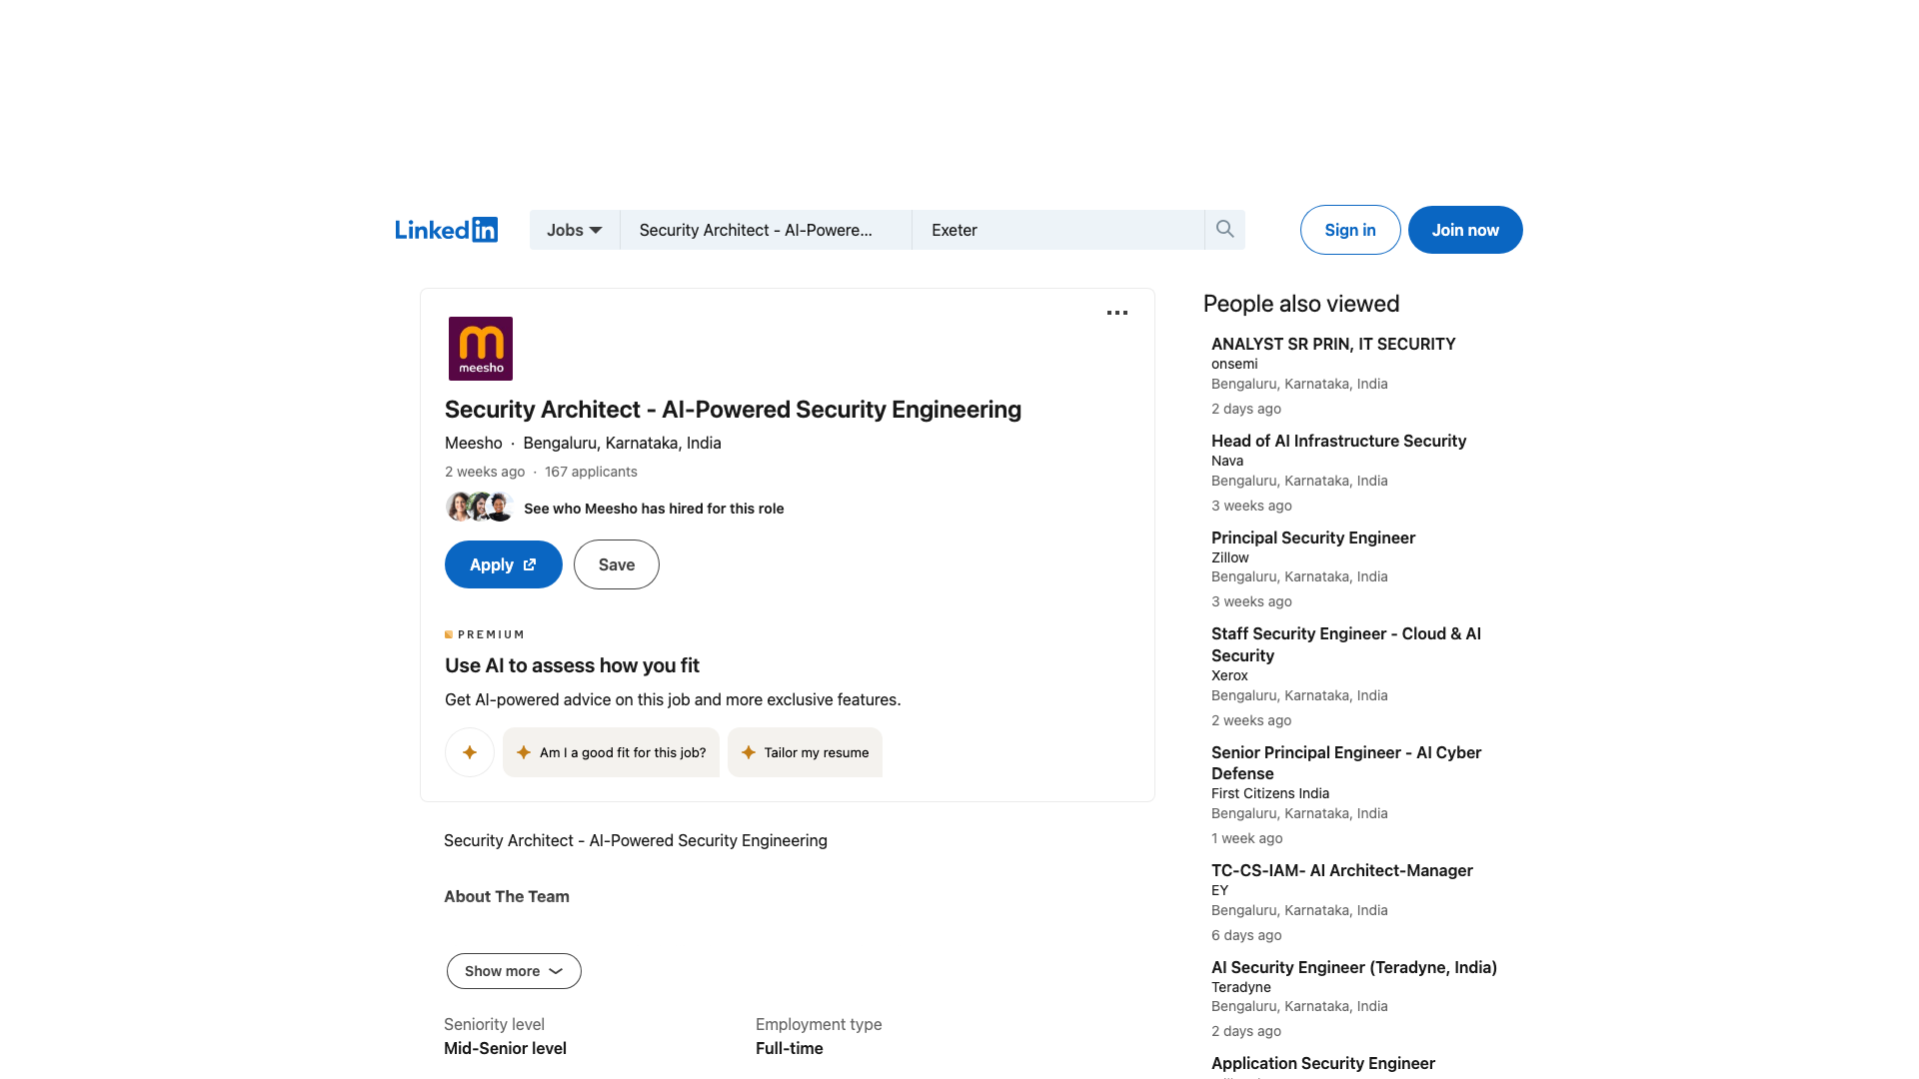Viewport: 1919px width, 1079px height.
Task: Click the Nava company name
Action: point(1227,461)
